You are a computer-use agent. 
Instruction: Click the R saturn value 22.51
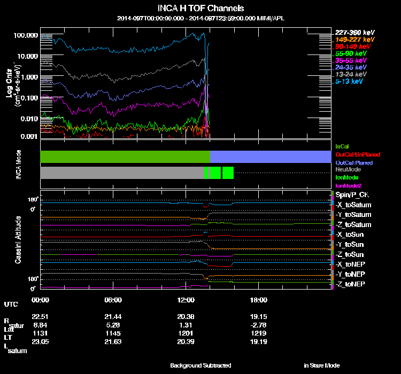40,316
